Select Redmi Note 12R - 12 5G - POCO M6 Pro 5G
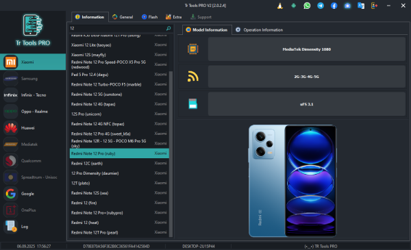411x250 pixels. [x=119, y=143]
